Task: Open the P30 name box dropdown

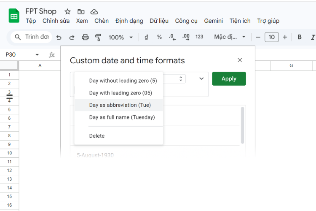Action: [x=37, y=55]
